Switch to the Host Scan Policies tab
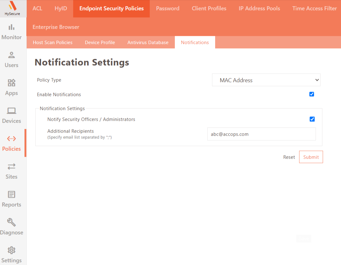Image resolution: width=341 pixels, height=265 pixels. [53, 42]
